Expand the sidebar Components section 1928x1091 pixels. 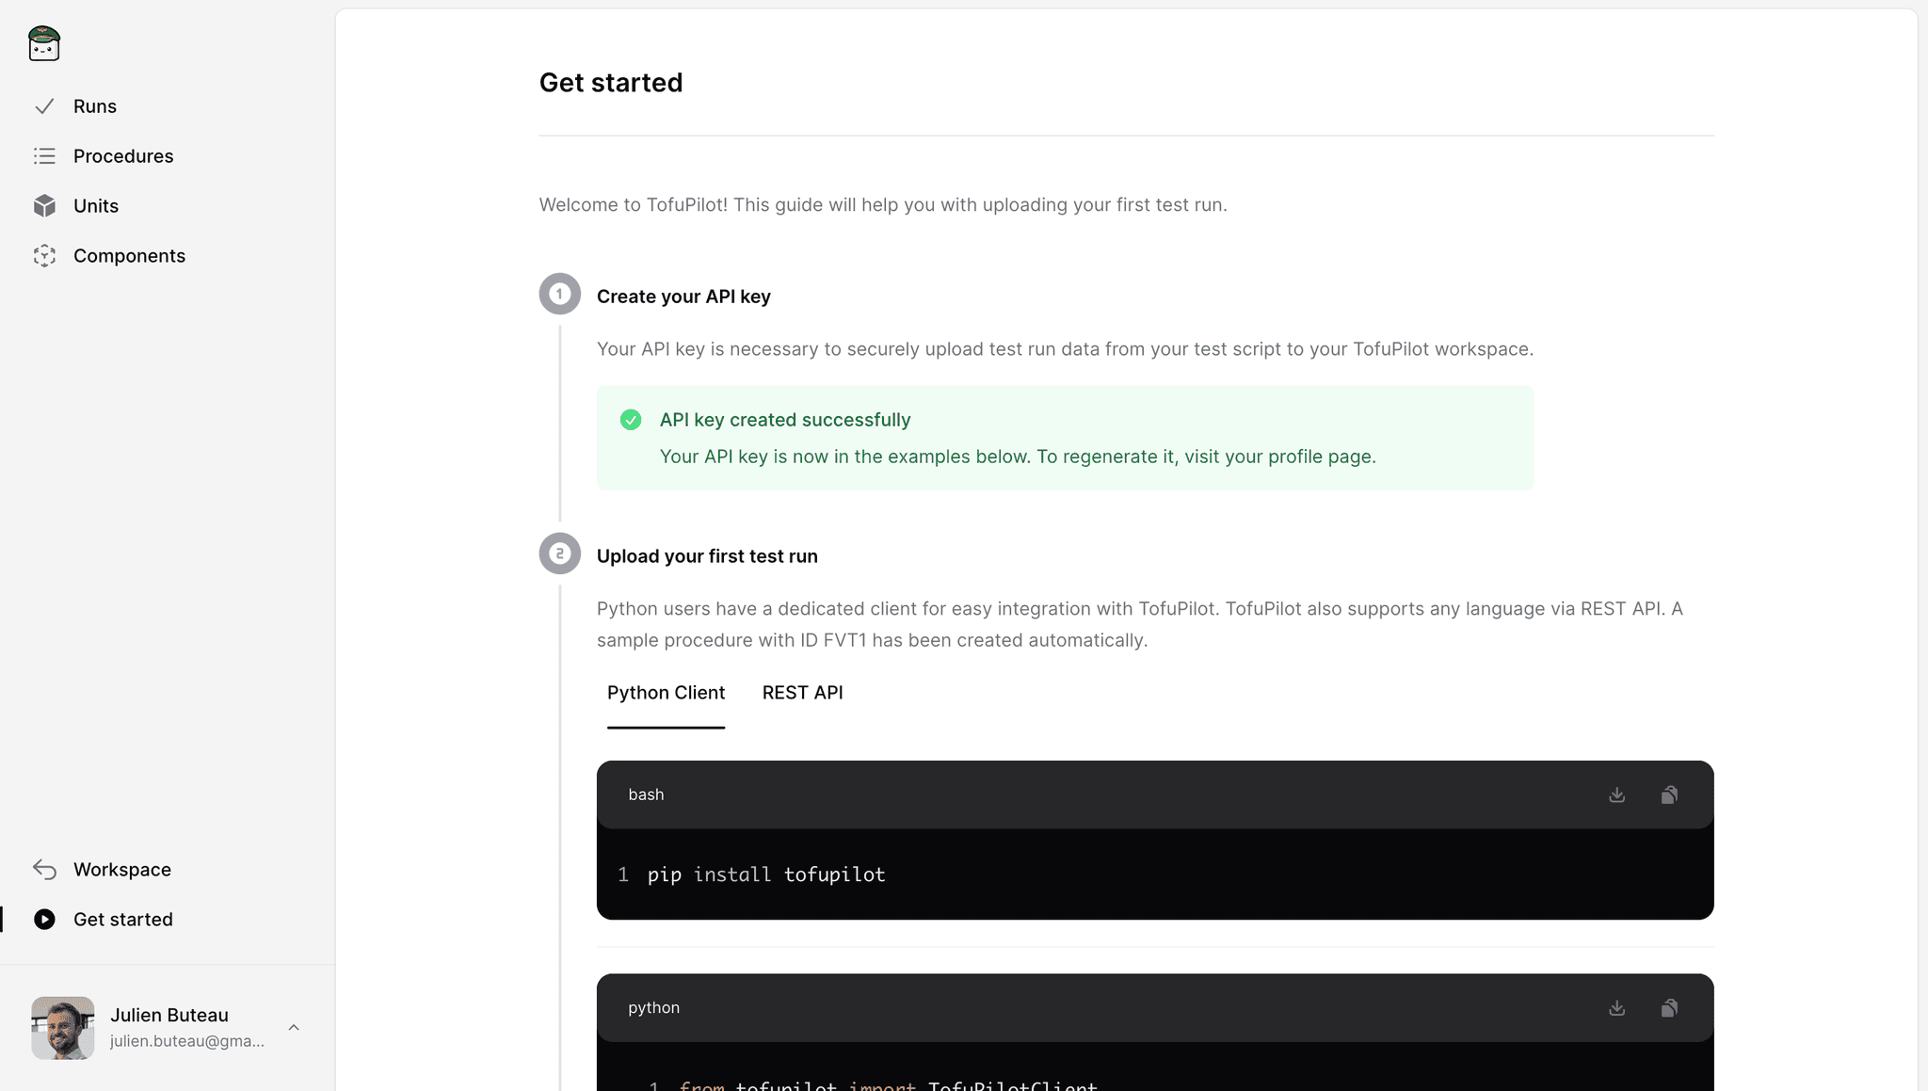click(x=130, y=255)
